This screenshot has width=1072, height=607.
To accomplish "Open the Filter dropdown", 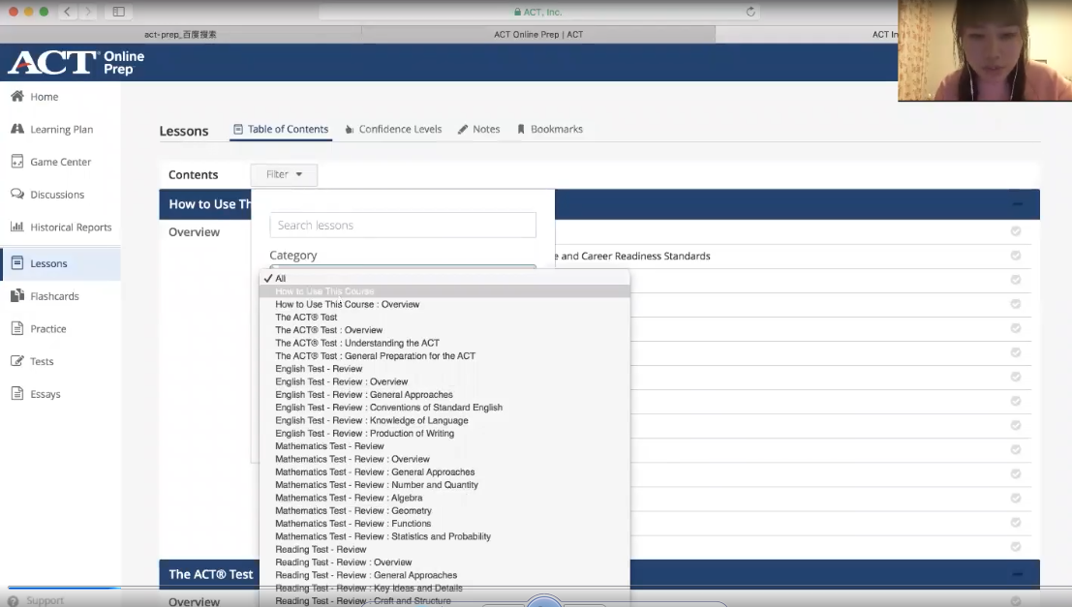I will click(x=284, y=174).
